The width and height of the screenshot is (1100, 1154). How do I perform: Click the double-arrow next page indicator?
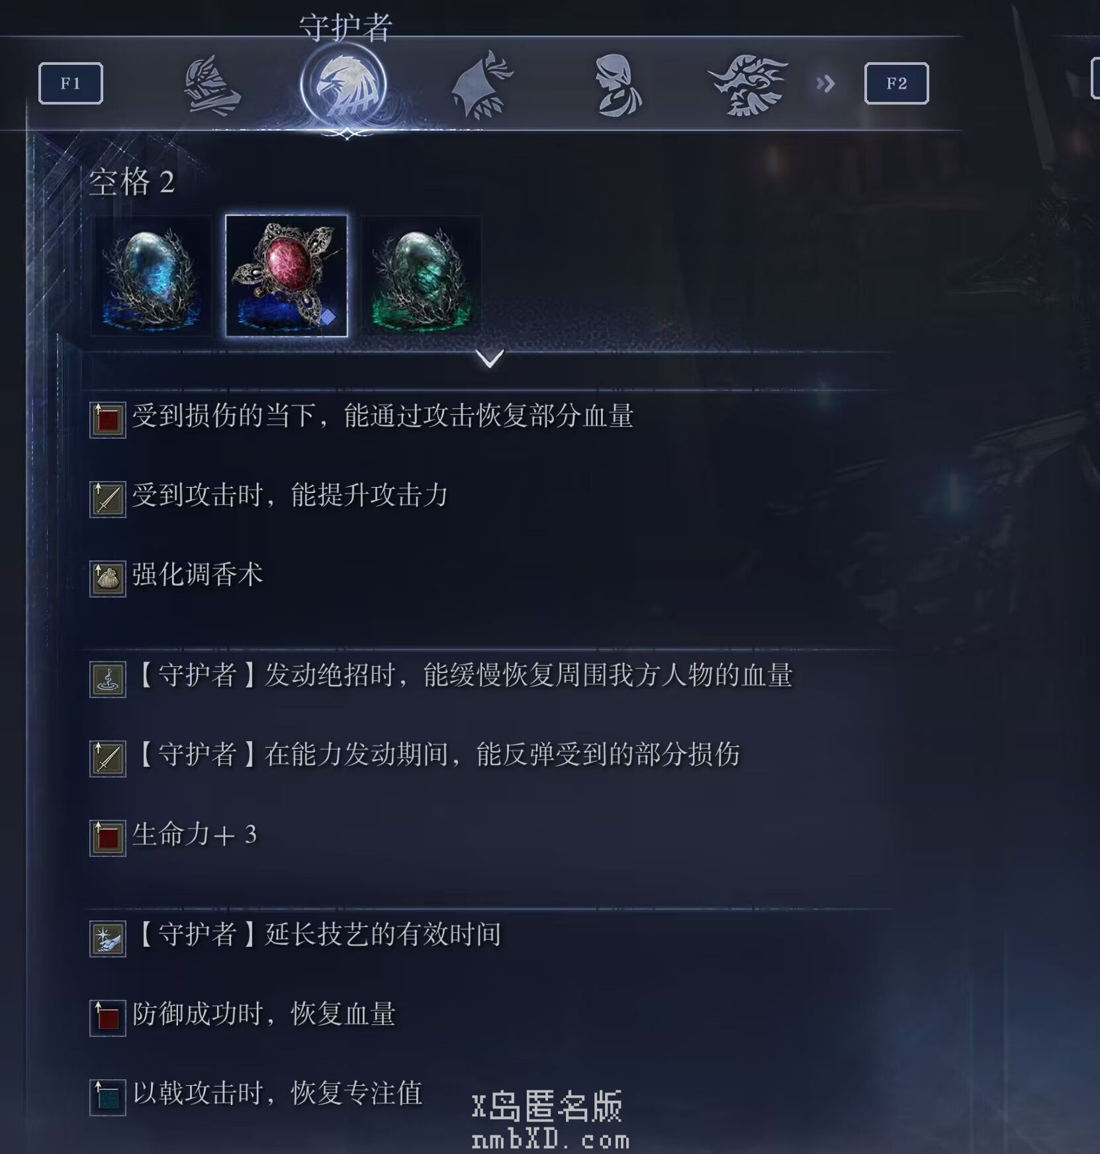click(x=825, y=84)
